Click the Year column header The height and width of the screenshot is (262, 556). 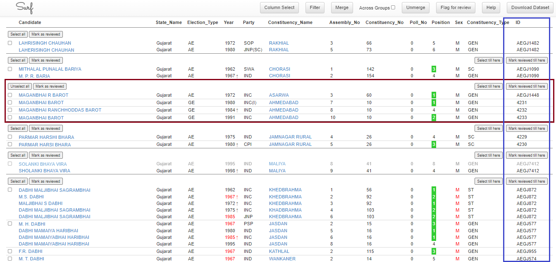(229, 22)
